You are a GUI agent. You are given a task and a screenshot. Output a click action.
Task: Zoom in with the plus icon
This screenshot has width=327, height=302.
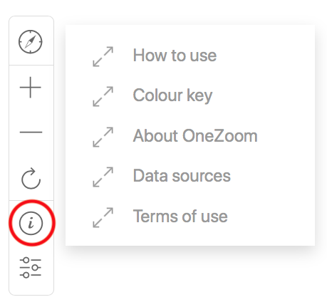tap(31, 88)
